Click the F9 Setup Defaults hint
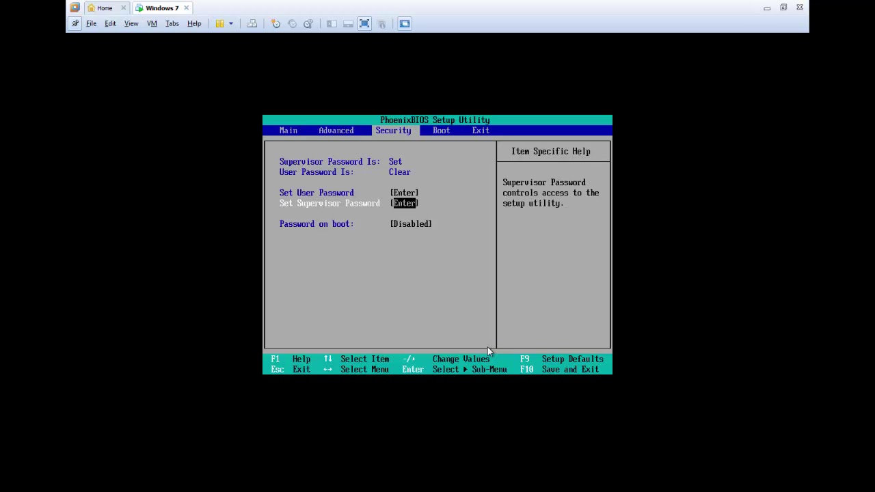The width and height of the screenshot is (875, 492). pyautogui.click(x=562, y=359)
